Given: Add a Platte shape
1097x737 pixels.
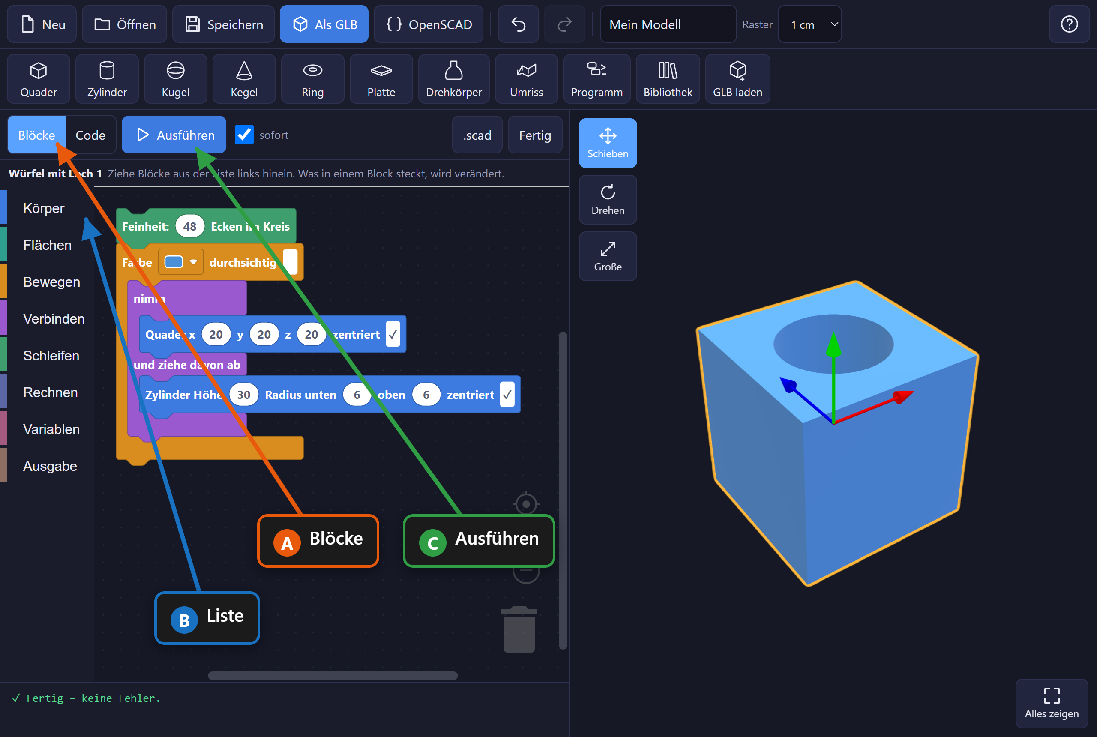Looking at the screenshot, I should click(x=382, y=79).
